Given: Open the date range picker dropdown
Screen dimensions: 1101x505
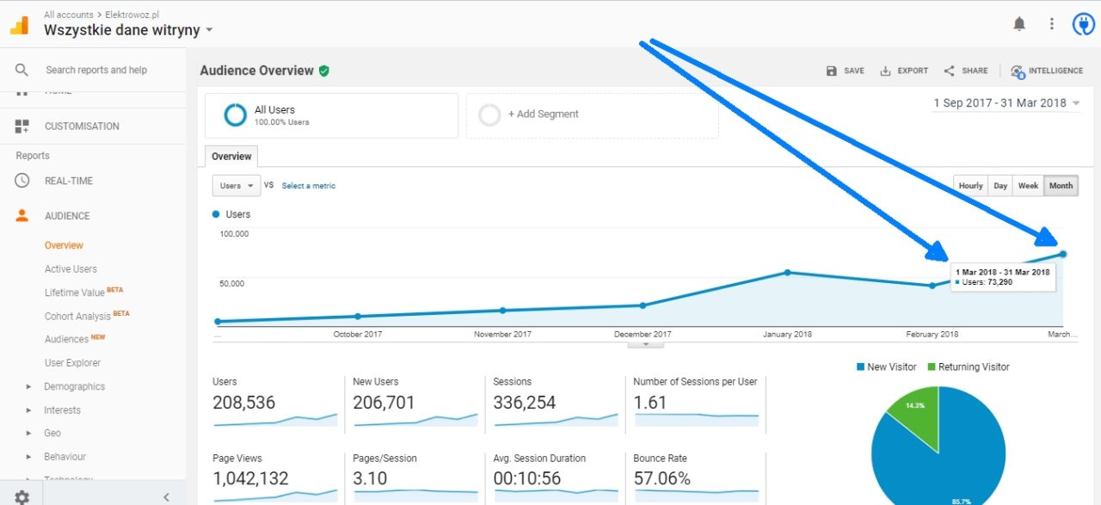Looking at the screenshot, I should [x=1006, y=103].
